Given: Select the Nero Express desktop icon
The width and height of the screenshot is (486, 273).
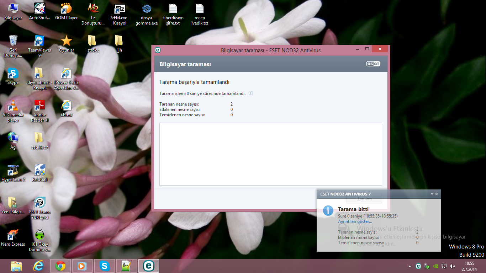Looking at the screenshot, I should [13, 238].
